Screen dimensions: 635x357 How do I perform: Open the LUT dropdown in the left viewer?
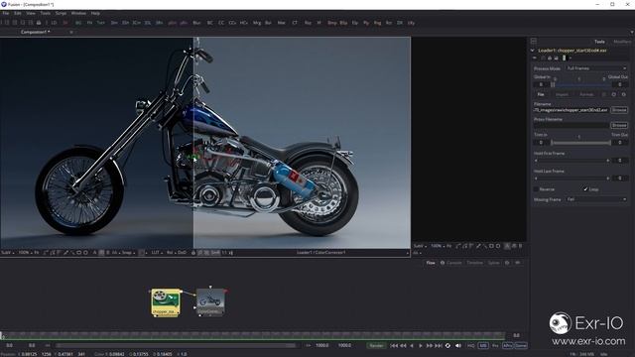[157, 253]
